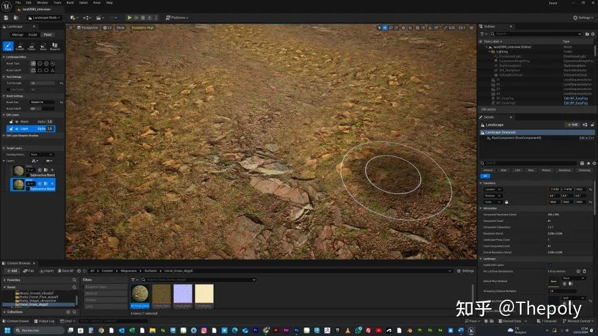Toggle Enable Edit Layers checkbox
Screen dimensions: 598x336
click(x=549, y=265)
